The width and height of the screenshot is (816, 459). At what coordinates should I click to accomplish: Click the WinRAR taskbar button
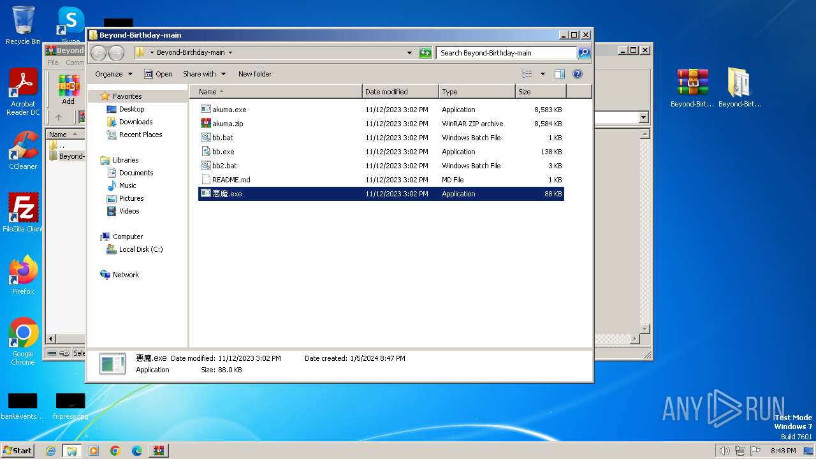point(158,451)
